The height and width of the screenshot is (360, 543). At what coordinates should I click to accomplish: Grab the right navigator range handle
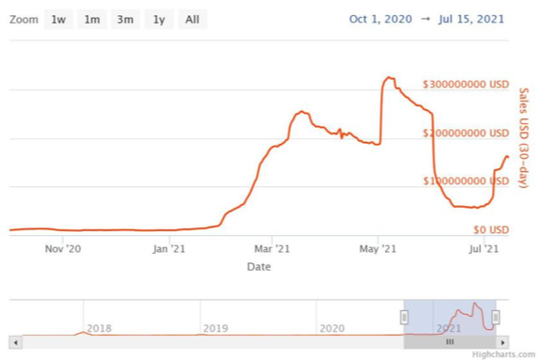coord(496,317)
